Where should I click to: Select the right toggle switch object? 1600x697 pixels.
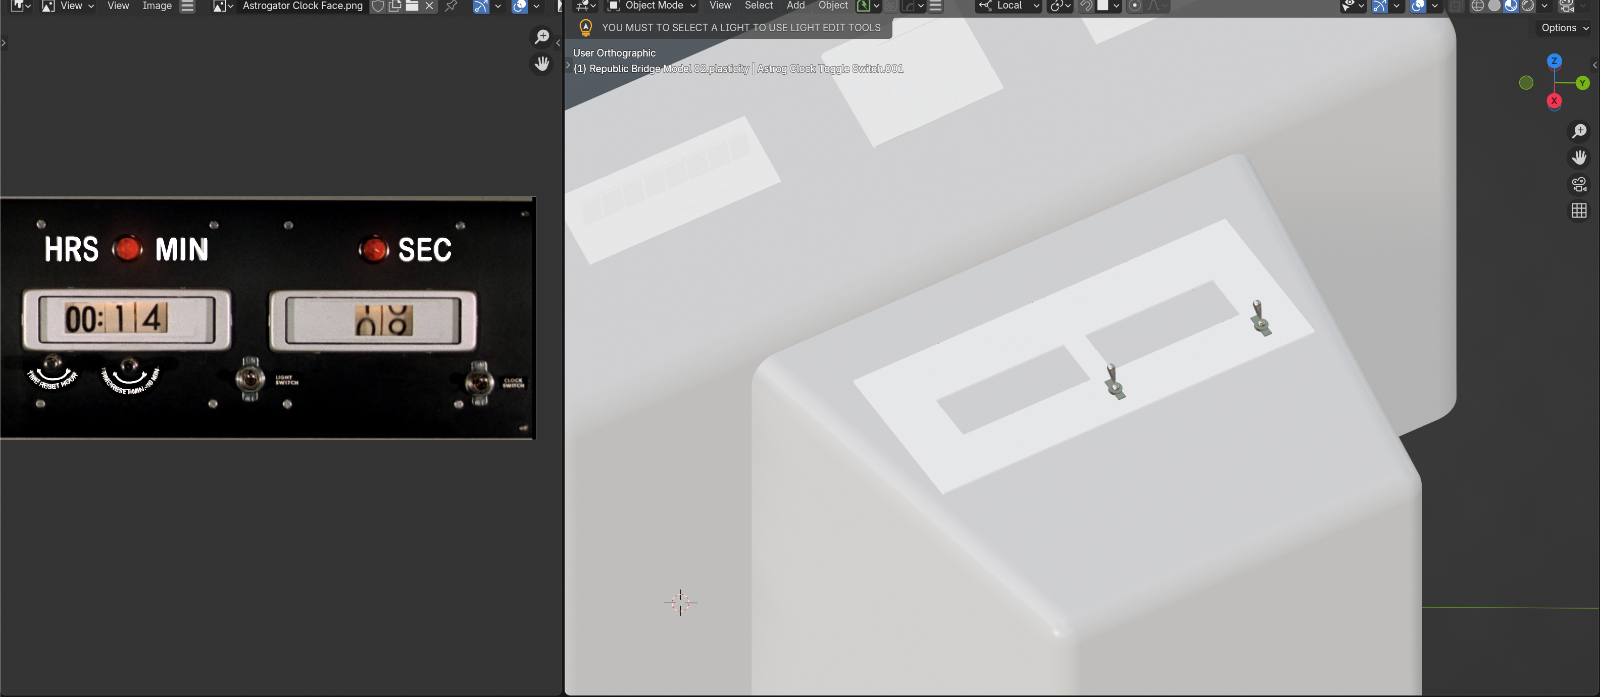tap(1260, 318)
